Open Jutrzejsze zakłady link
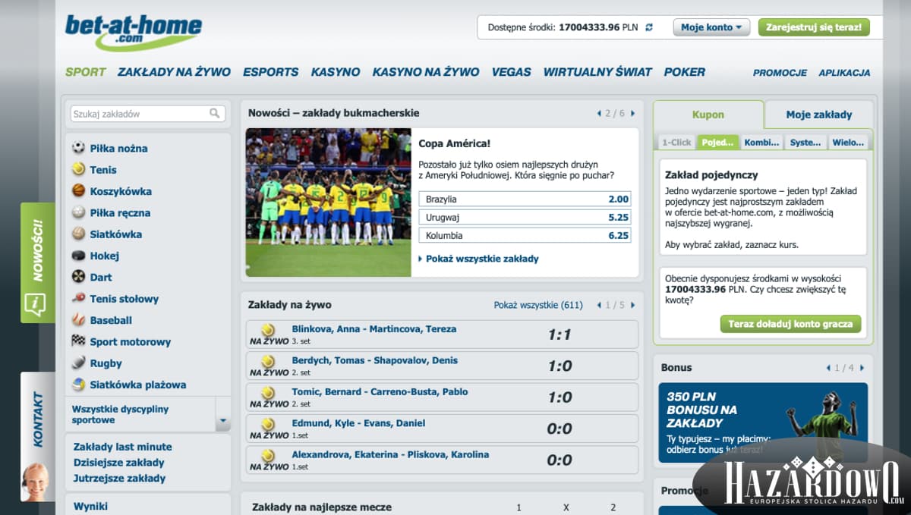This screenshot has height=515, width=911. click(120, 479)
